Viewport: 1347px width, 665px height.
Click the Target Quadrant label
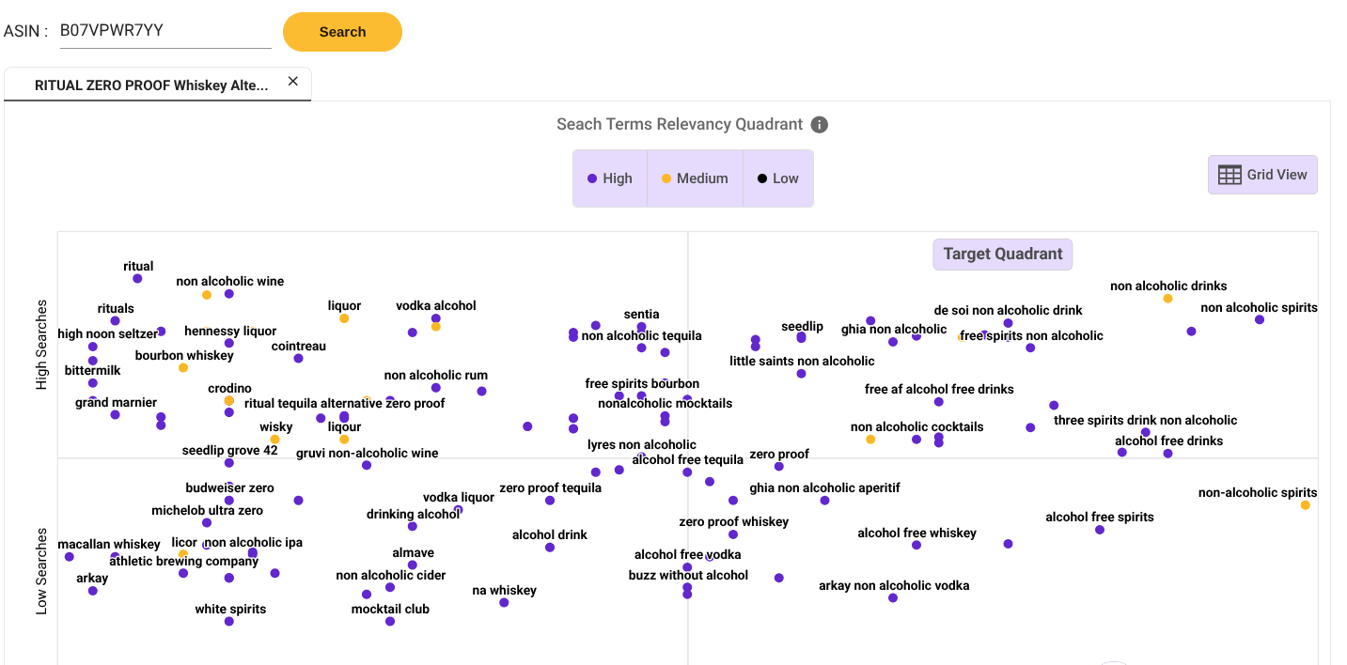(x=1002, y=254)
